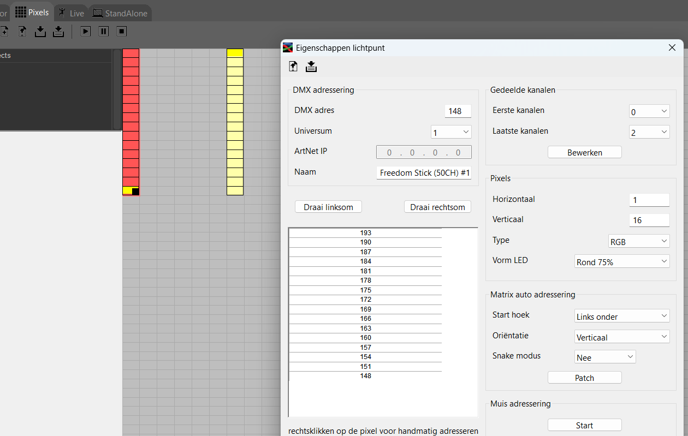Click the import icon in Eigenschappen lichtpunt dialog
This screenshot has width=688, height=436.
(293, 67)
